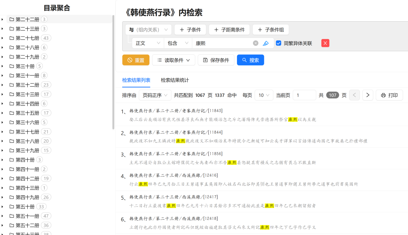Viewport: 408px width, 235px height.
Task: Open the 页码正序 sort dropdown
Action: click(x=155, y=95)
